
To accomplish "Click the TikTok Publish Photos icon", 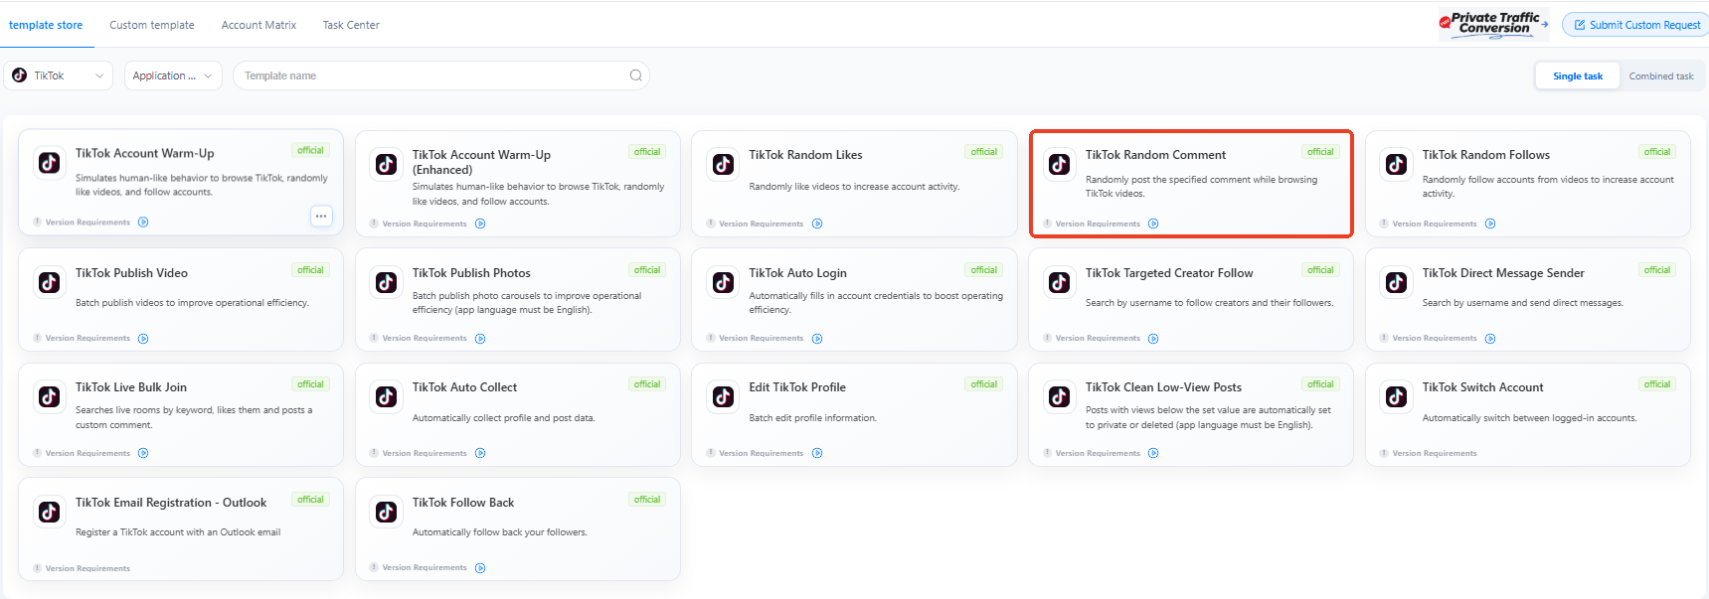I will tap(386, 282).
